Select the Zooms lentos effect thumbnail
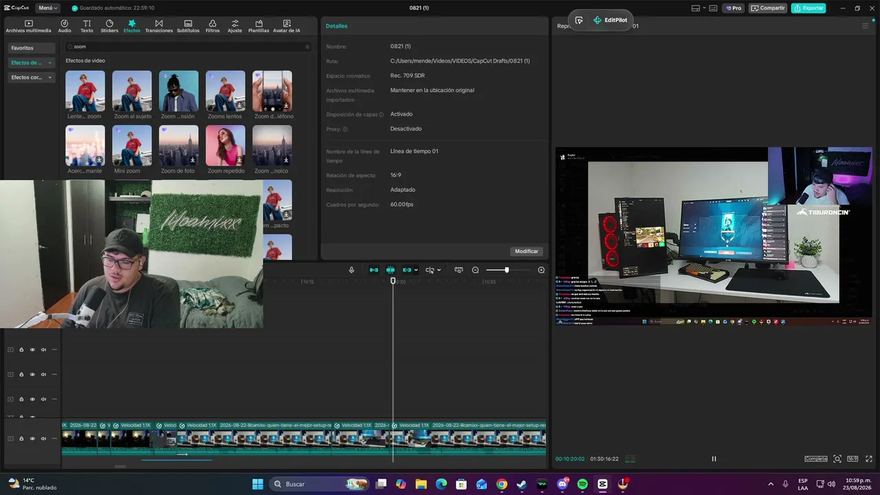 [x=225, y=91]
